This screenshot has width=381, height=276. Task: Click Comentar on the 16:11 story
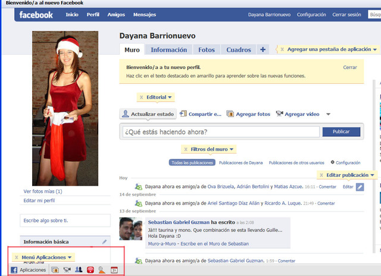tap(327, 187)
